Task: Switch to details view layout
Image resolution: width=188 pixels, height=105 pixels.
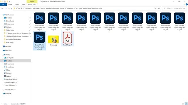Action: [x=183, y=104]
